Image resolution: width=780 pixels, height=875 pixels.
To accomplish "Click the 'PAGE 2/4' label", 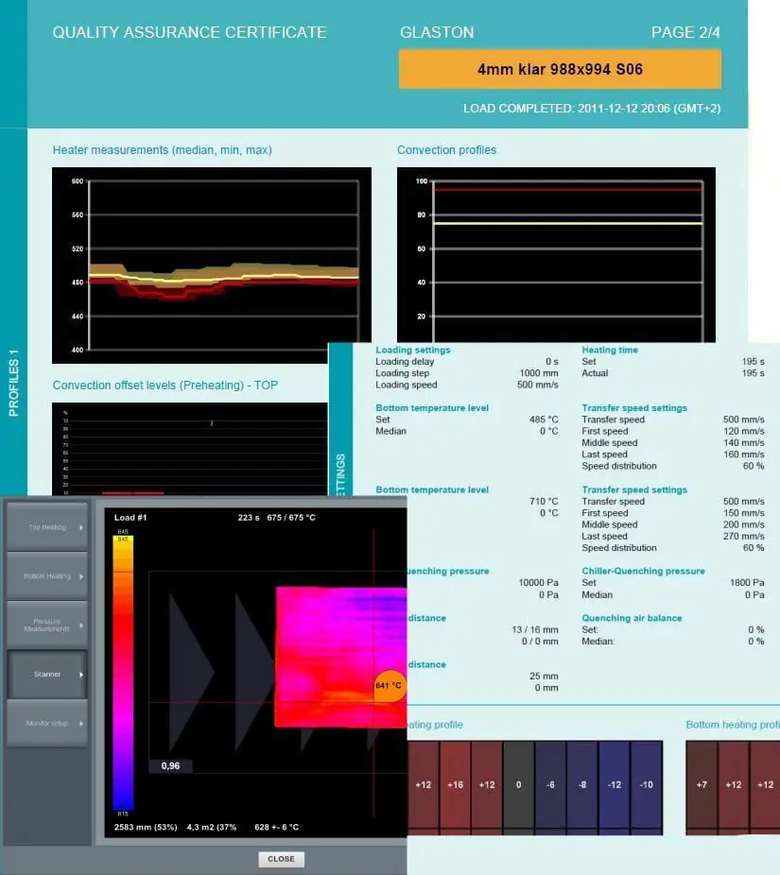I will 685,32.
